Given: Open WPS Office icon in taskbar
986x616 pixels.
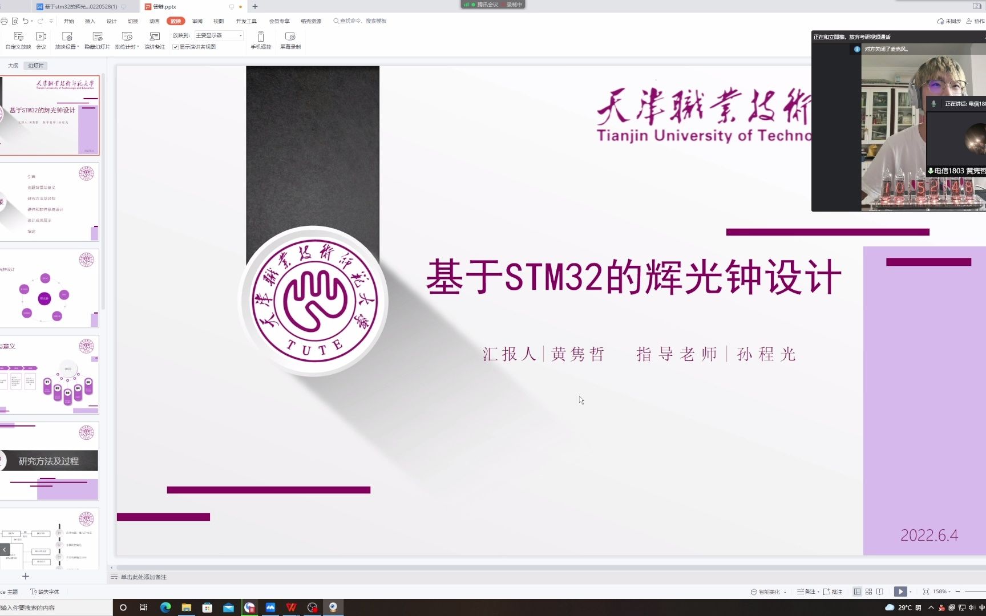Looking at the screenshot, I should [x=292, y=607].
